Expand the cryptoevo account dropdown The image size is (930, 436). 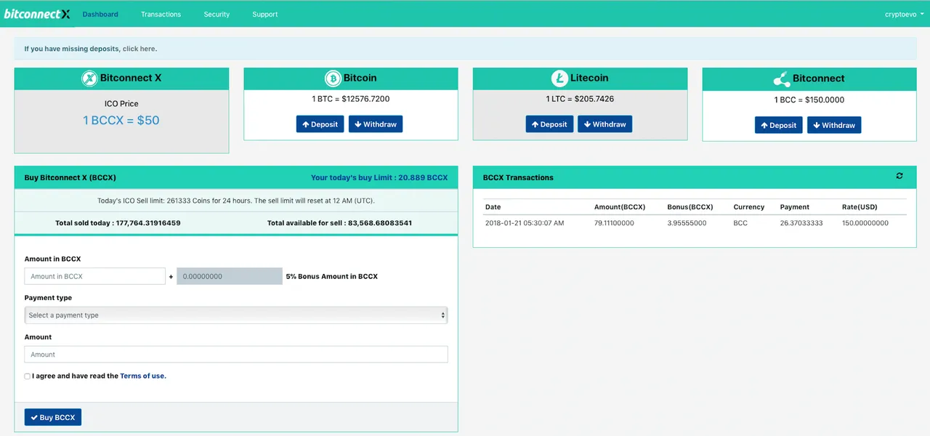pos(905,14)
